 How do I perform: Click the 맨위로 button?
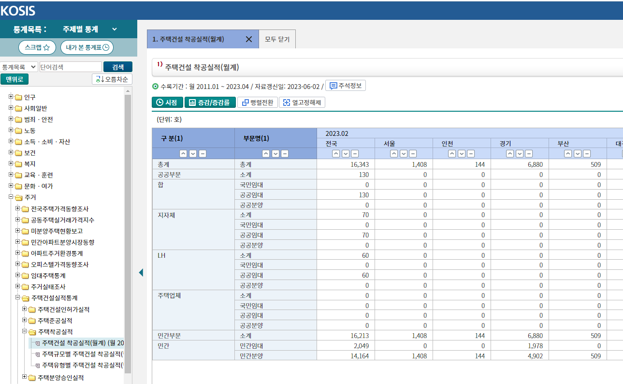click(x=14, y=79)
